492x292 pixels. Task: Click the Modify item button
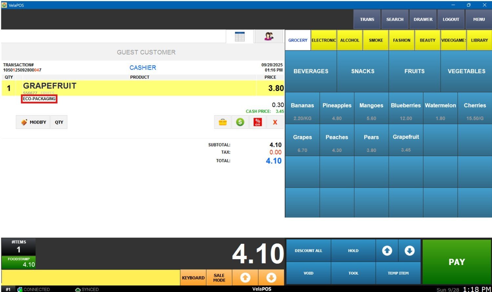(33, 122)
